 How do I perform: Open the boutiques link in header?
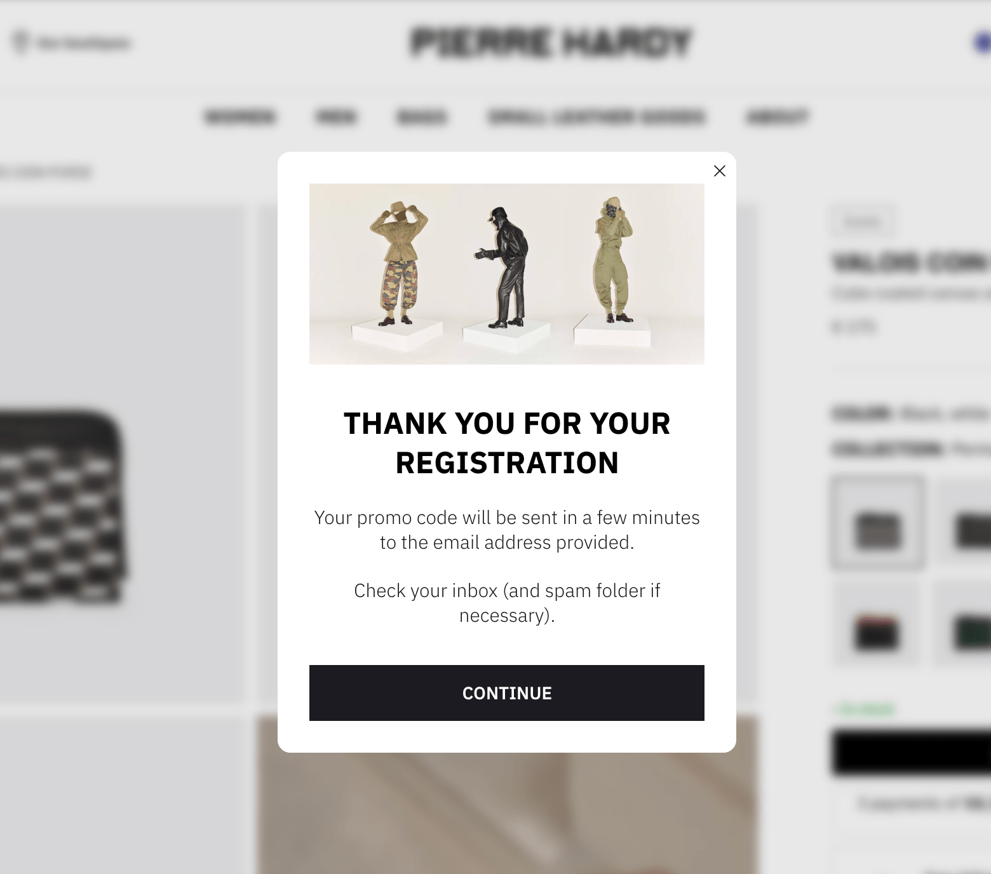(x=84, y=43)
